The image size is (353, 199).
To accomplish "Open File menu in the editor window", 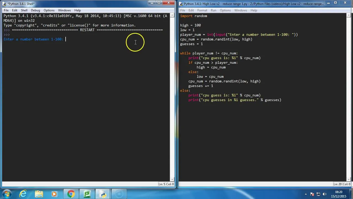I will click(x=183, y=10).
